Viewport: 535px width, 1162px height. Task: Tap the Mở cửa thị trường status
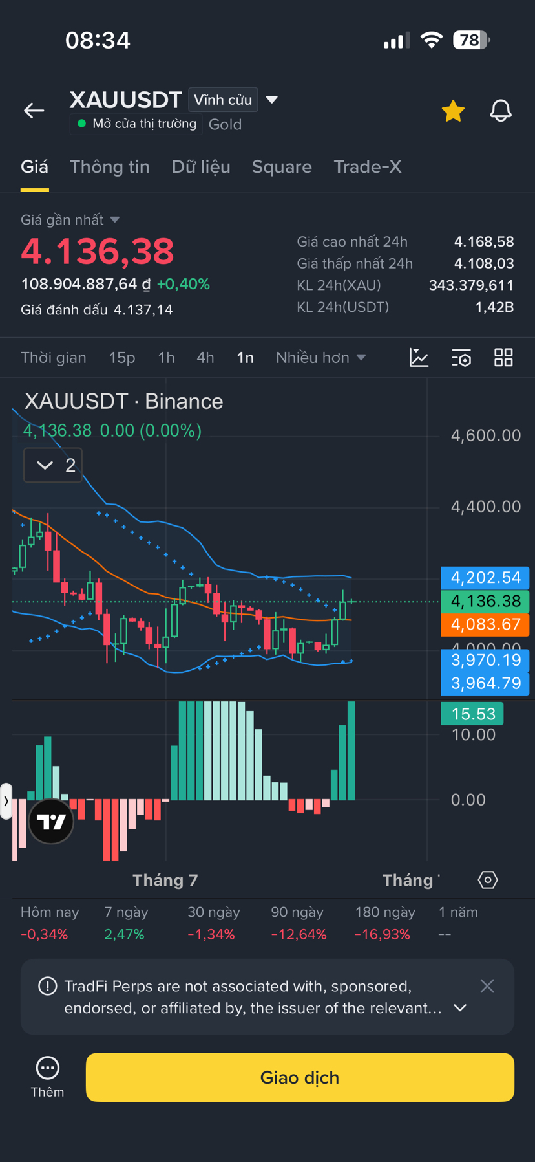coord(136,124)
